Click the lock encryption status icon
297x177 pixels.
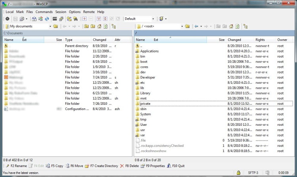coord(238,173)
